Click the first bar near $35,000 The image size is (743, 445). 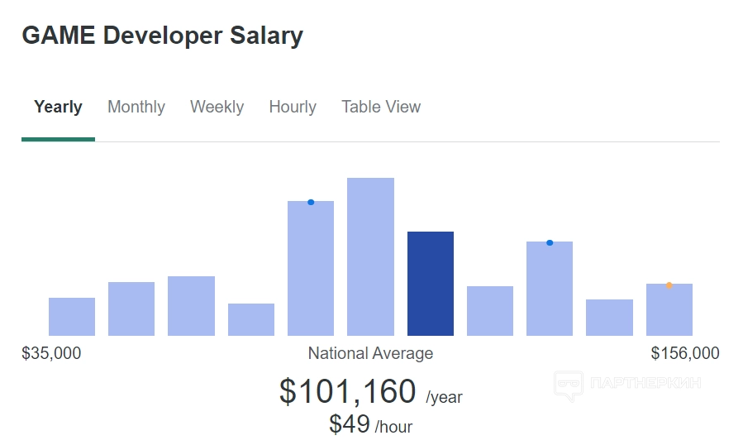[x=72, y=317]
